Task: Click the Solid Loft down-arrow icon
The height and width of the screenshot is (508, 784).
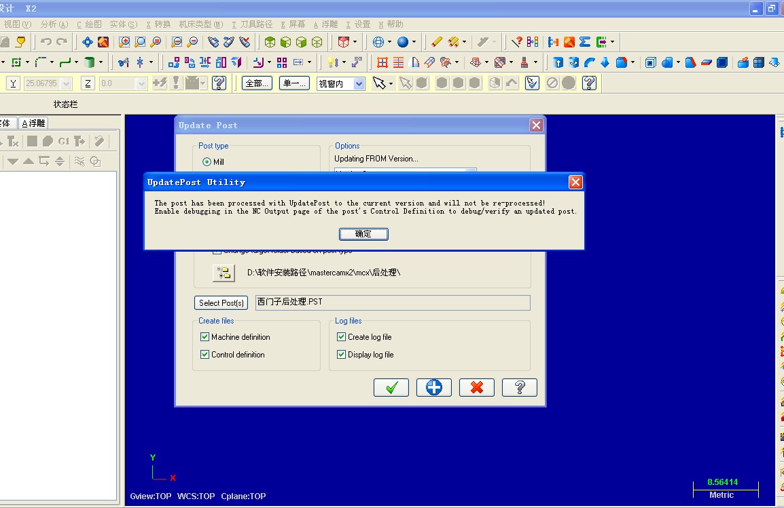Action: click(605, 62)
